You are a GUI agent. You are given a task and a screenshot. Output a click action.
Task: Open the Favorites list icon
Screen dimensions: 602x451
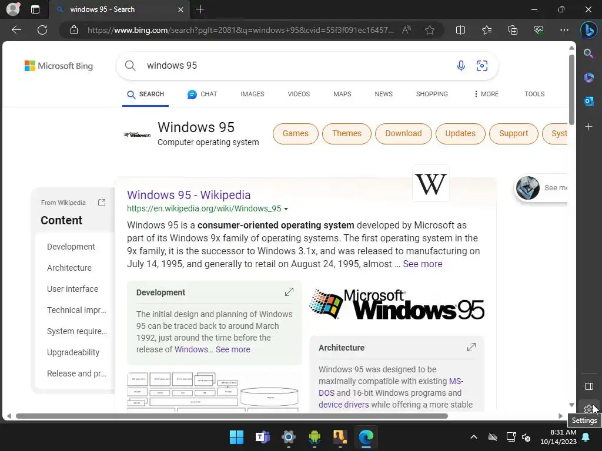coord(486,30)
